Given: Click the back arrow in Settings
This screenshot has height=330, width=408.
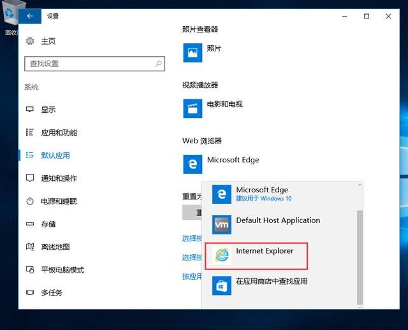Looking at the screenshot, I should tap(30, 16).
